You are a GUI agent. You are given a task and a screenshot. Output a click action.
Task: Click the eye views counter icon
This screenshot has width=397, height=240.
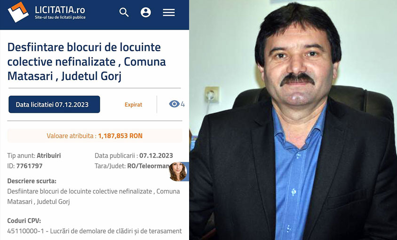click(174, 104)
